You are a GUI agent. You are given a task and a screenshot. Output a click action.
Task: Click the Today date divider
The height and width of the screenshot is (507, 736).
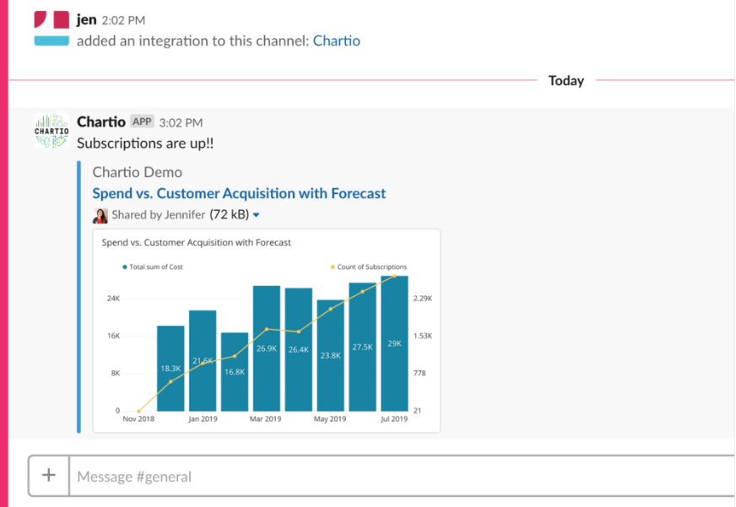tap(565, 81)
